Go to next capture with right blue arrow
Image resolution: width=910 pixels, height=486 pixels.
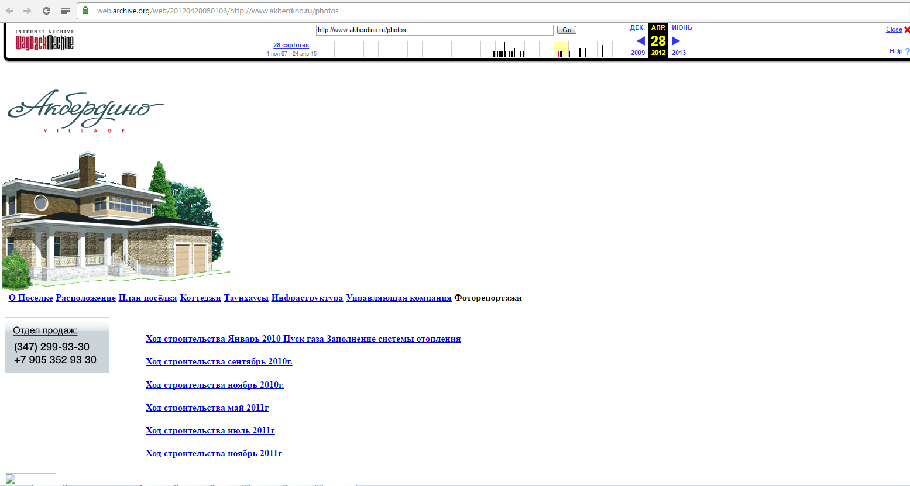coord(676,41)
